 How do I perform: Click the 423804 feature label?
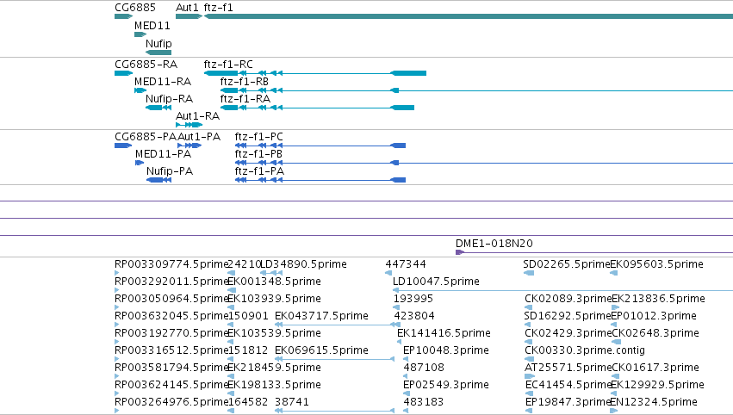tap(414, 316)
